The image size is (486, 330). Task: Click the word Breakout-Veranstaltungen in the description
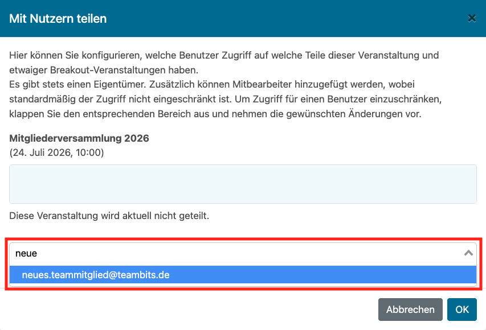click(108, 70)
